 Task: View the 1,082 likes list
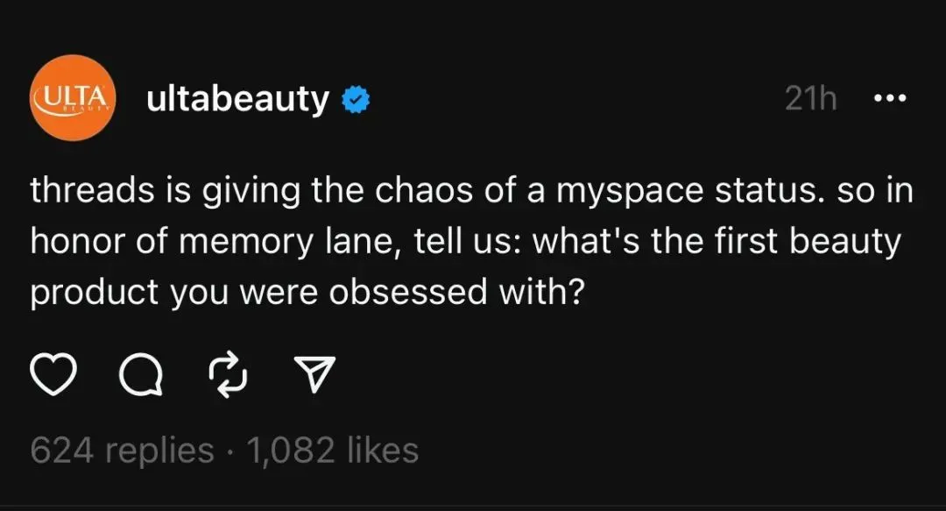pos(333,451)
